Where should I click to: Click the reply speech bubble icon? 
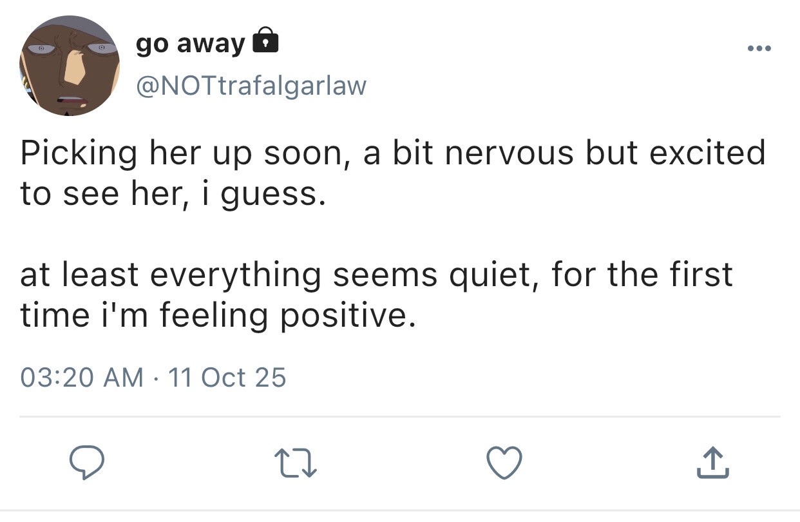pyautogui.click(x=88, y=463)
